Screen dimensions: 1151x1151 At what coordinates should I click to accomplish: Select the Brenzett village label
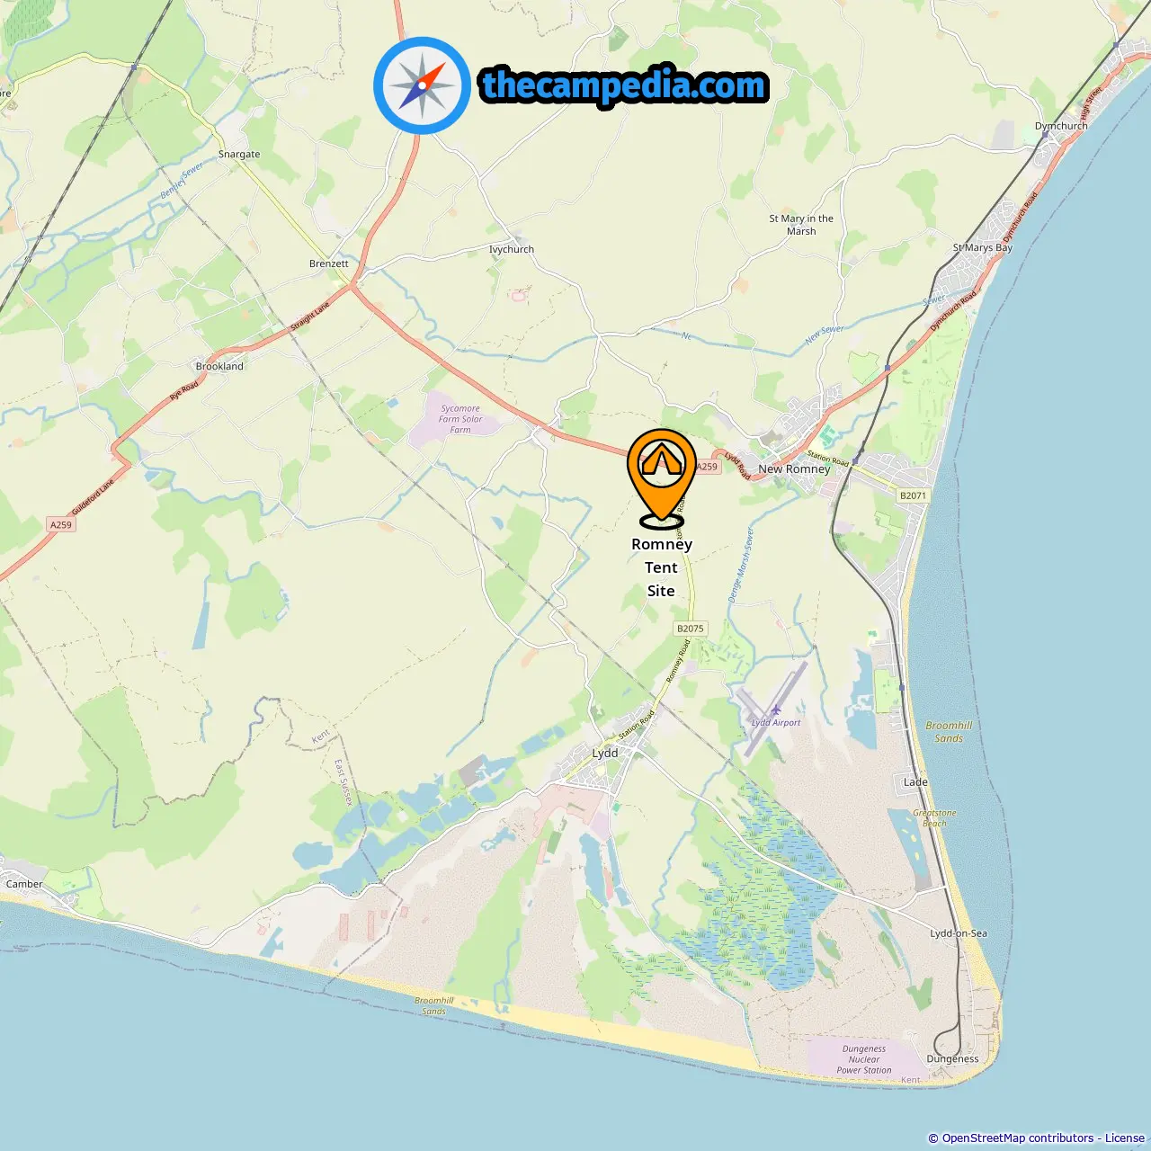[328, 263]
